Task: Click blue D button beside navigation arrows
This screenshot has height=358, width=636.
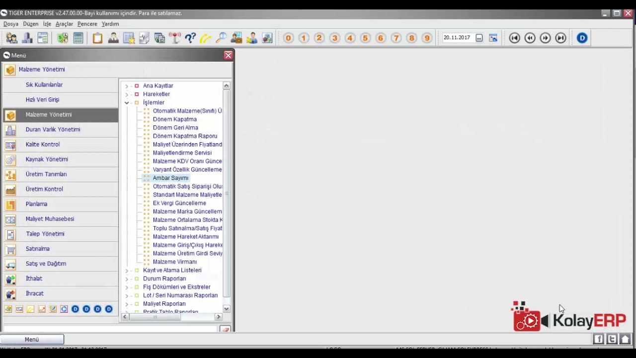Action: [582, 38]
